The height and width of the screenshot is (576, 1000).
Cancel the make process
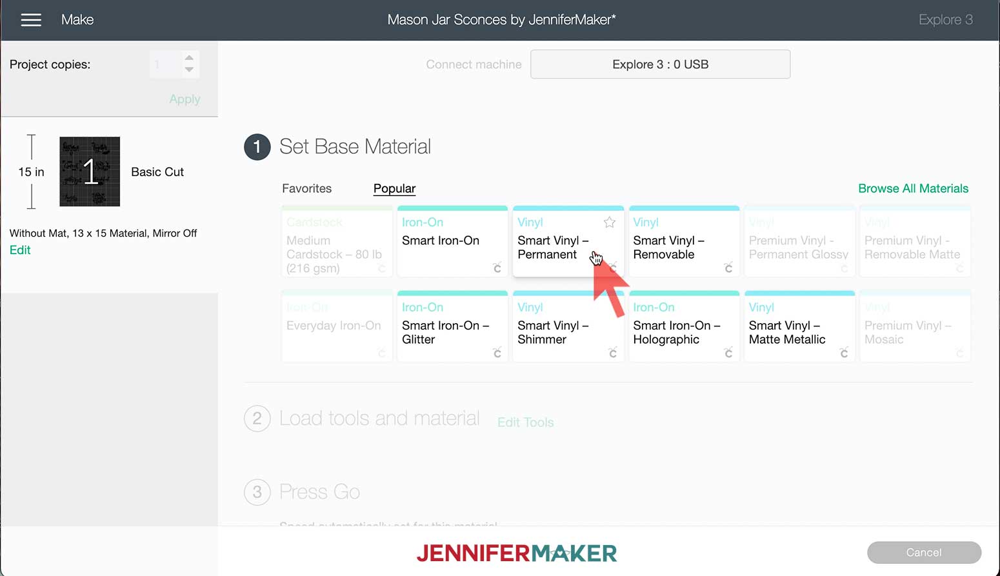[x=924, y=553]
